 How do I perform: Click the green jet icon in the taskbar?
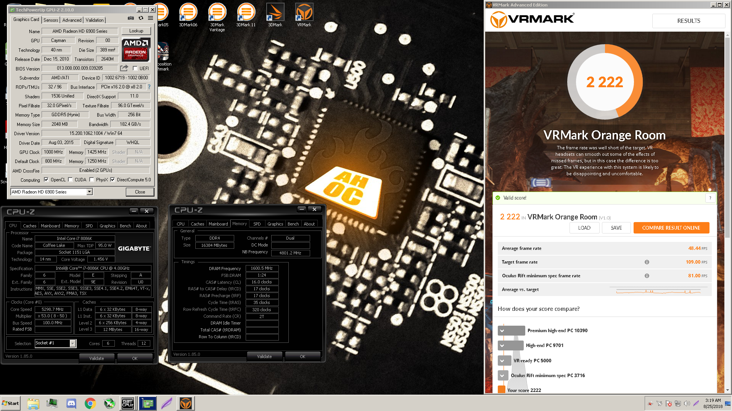pos(109,403)
